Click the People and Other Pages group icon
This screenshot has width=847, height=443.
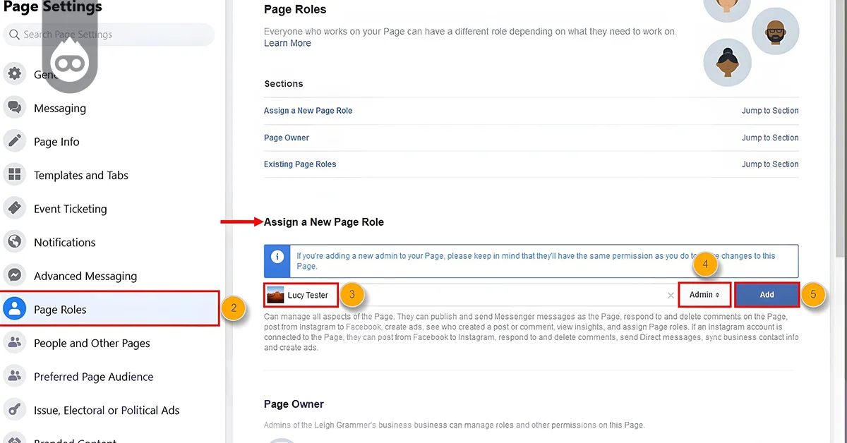pyautogui.click(x=15, y=343)
